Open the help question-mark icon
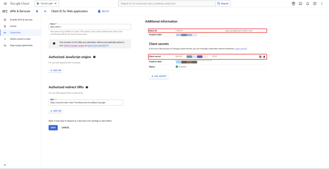The height and width of the screenshot is (169, 329). click(x=314, y=4)
